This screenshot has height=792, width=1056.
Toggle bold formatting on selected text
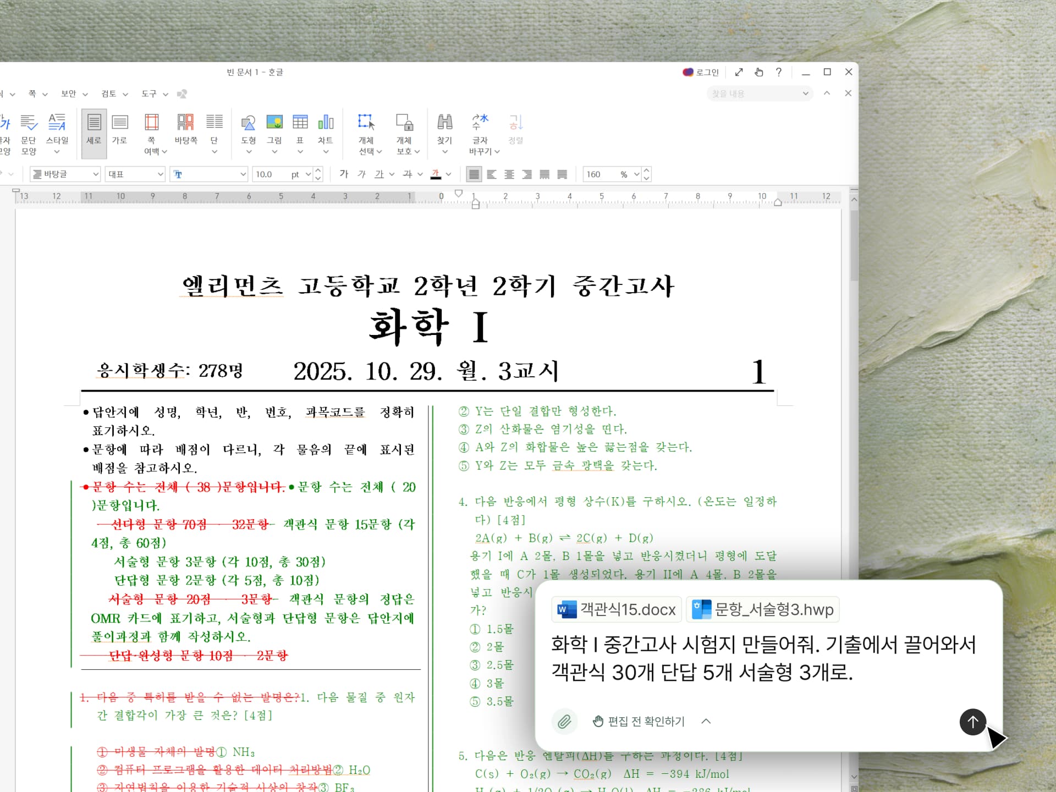[x=344, y=174]
